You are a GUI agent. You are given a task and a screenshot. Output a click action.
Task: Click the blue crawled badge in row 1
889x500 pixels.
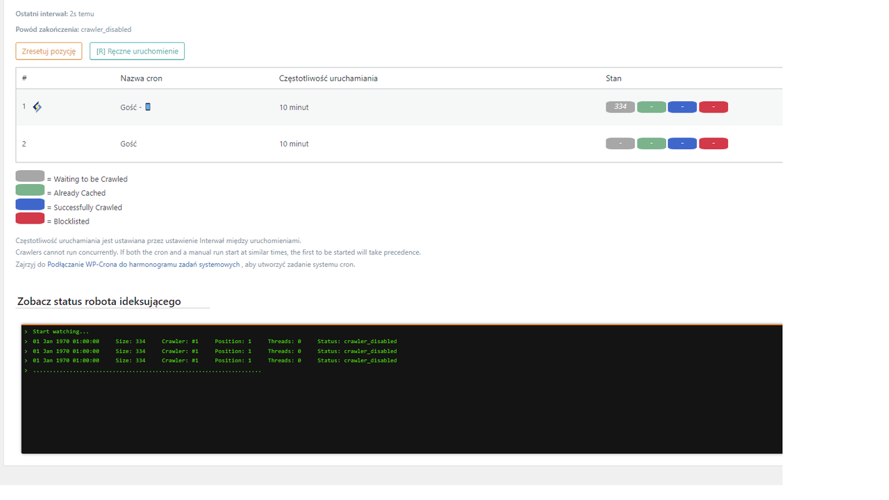(x=682, y=107)
